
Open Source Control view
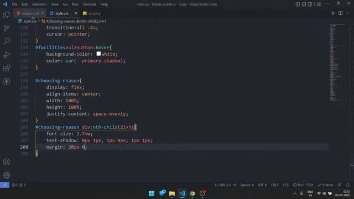tap(7, 28)
